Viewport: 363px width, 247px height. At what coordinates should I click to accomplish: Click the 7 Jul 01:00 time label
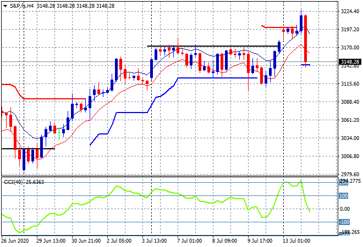[190, 241]
